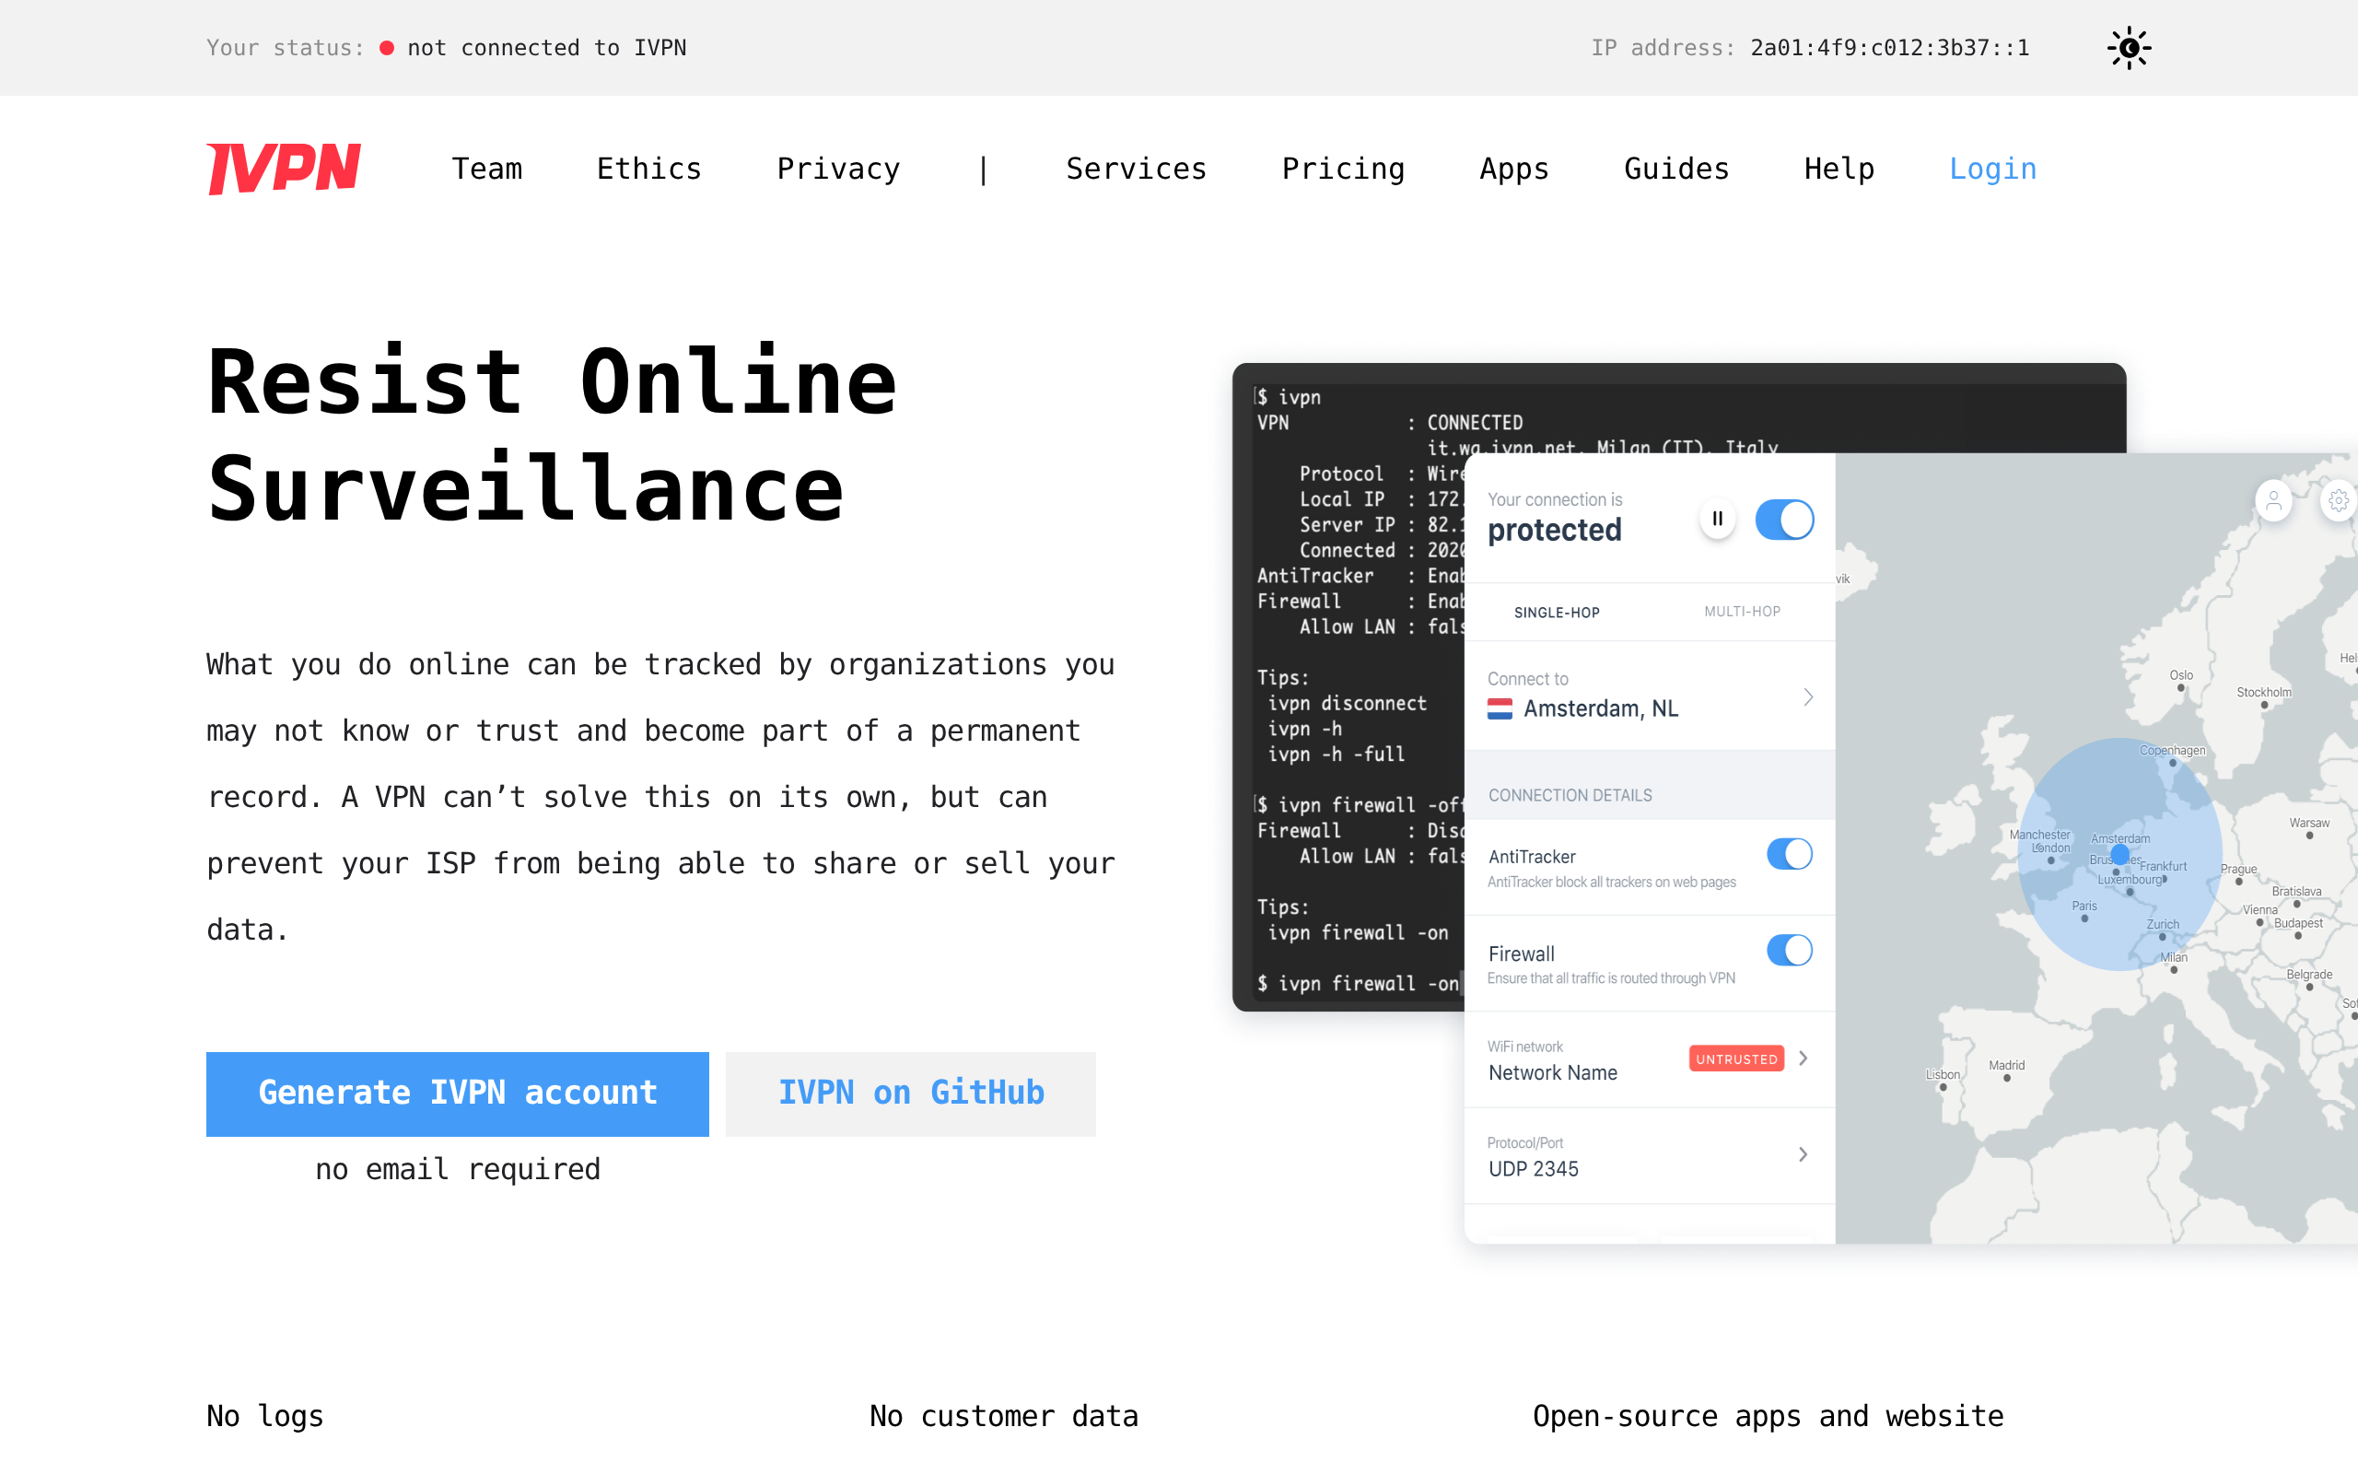Click the Lisbon label on the map
2358x1474 pixels.
click(1943, 1074)
